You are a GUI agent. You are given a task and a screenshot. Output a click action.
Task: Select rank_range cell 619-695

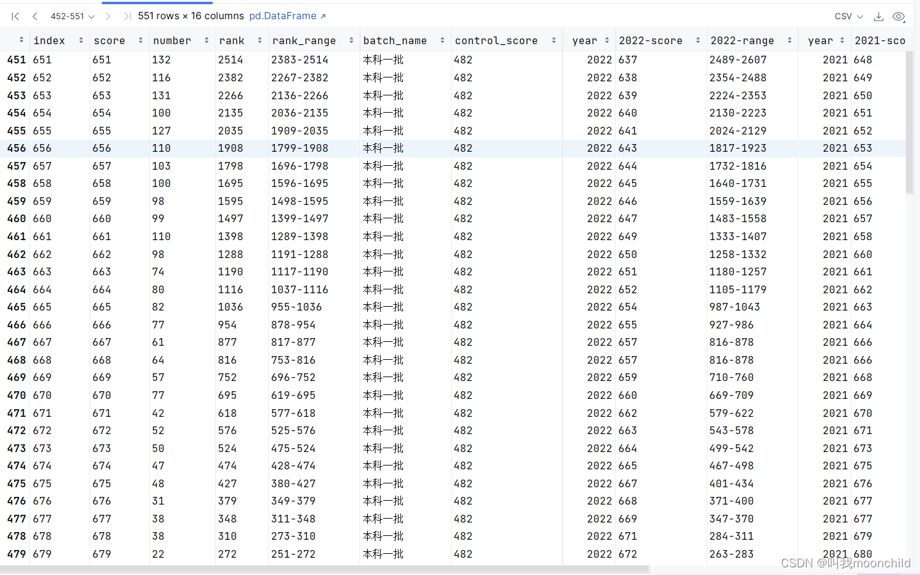click(x=293, y=395)
